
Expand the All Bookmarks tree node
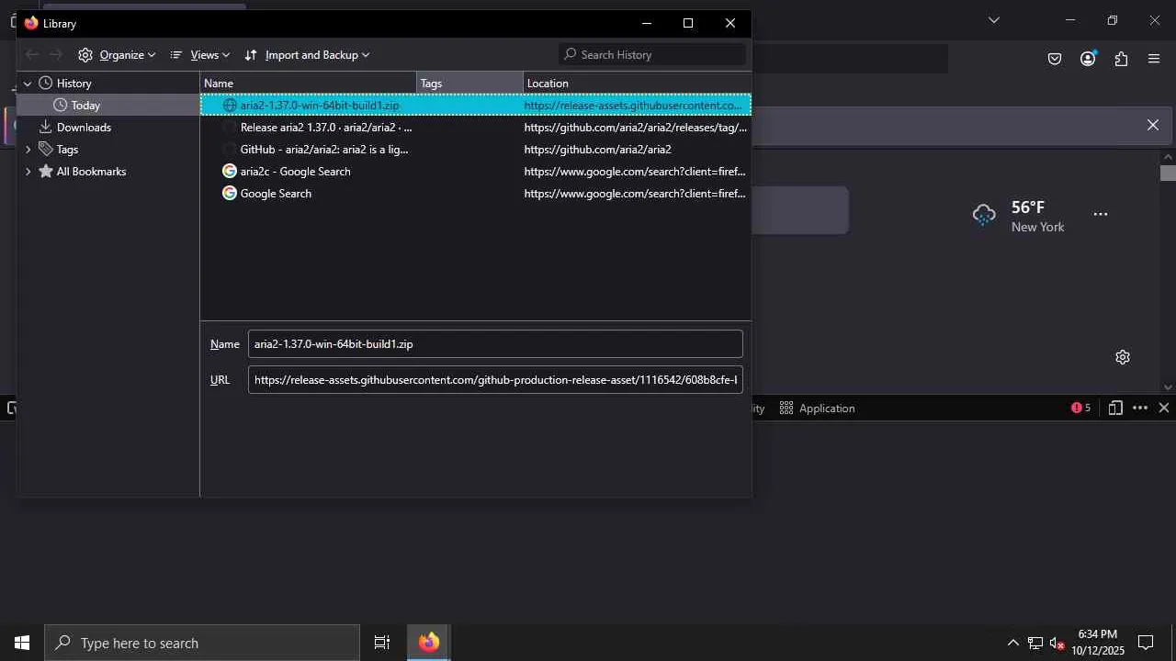tap(28, 172)
